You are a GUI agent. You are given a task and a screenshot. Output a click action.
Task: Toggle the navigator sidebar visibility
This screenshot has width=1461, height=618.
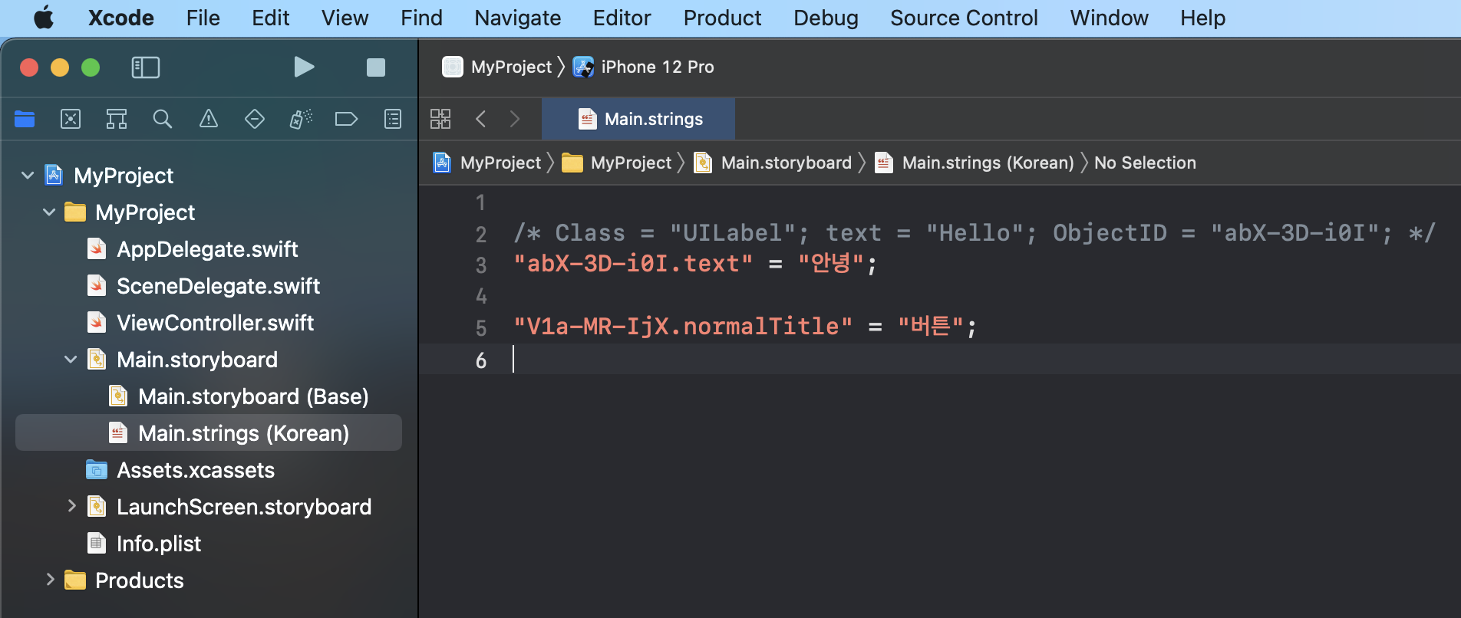click(x=146, y=67)
